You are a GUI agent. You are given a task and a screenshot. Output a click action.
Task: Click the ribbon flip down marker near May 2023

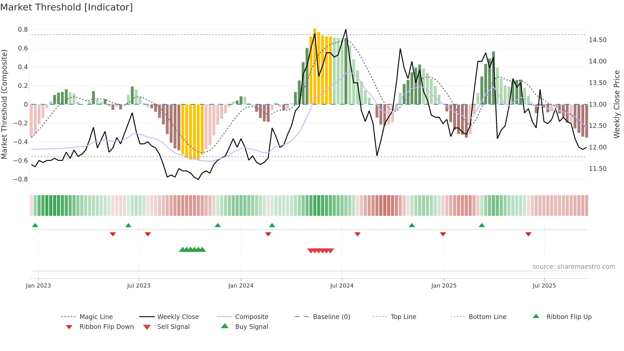click(x=113, y=234)
